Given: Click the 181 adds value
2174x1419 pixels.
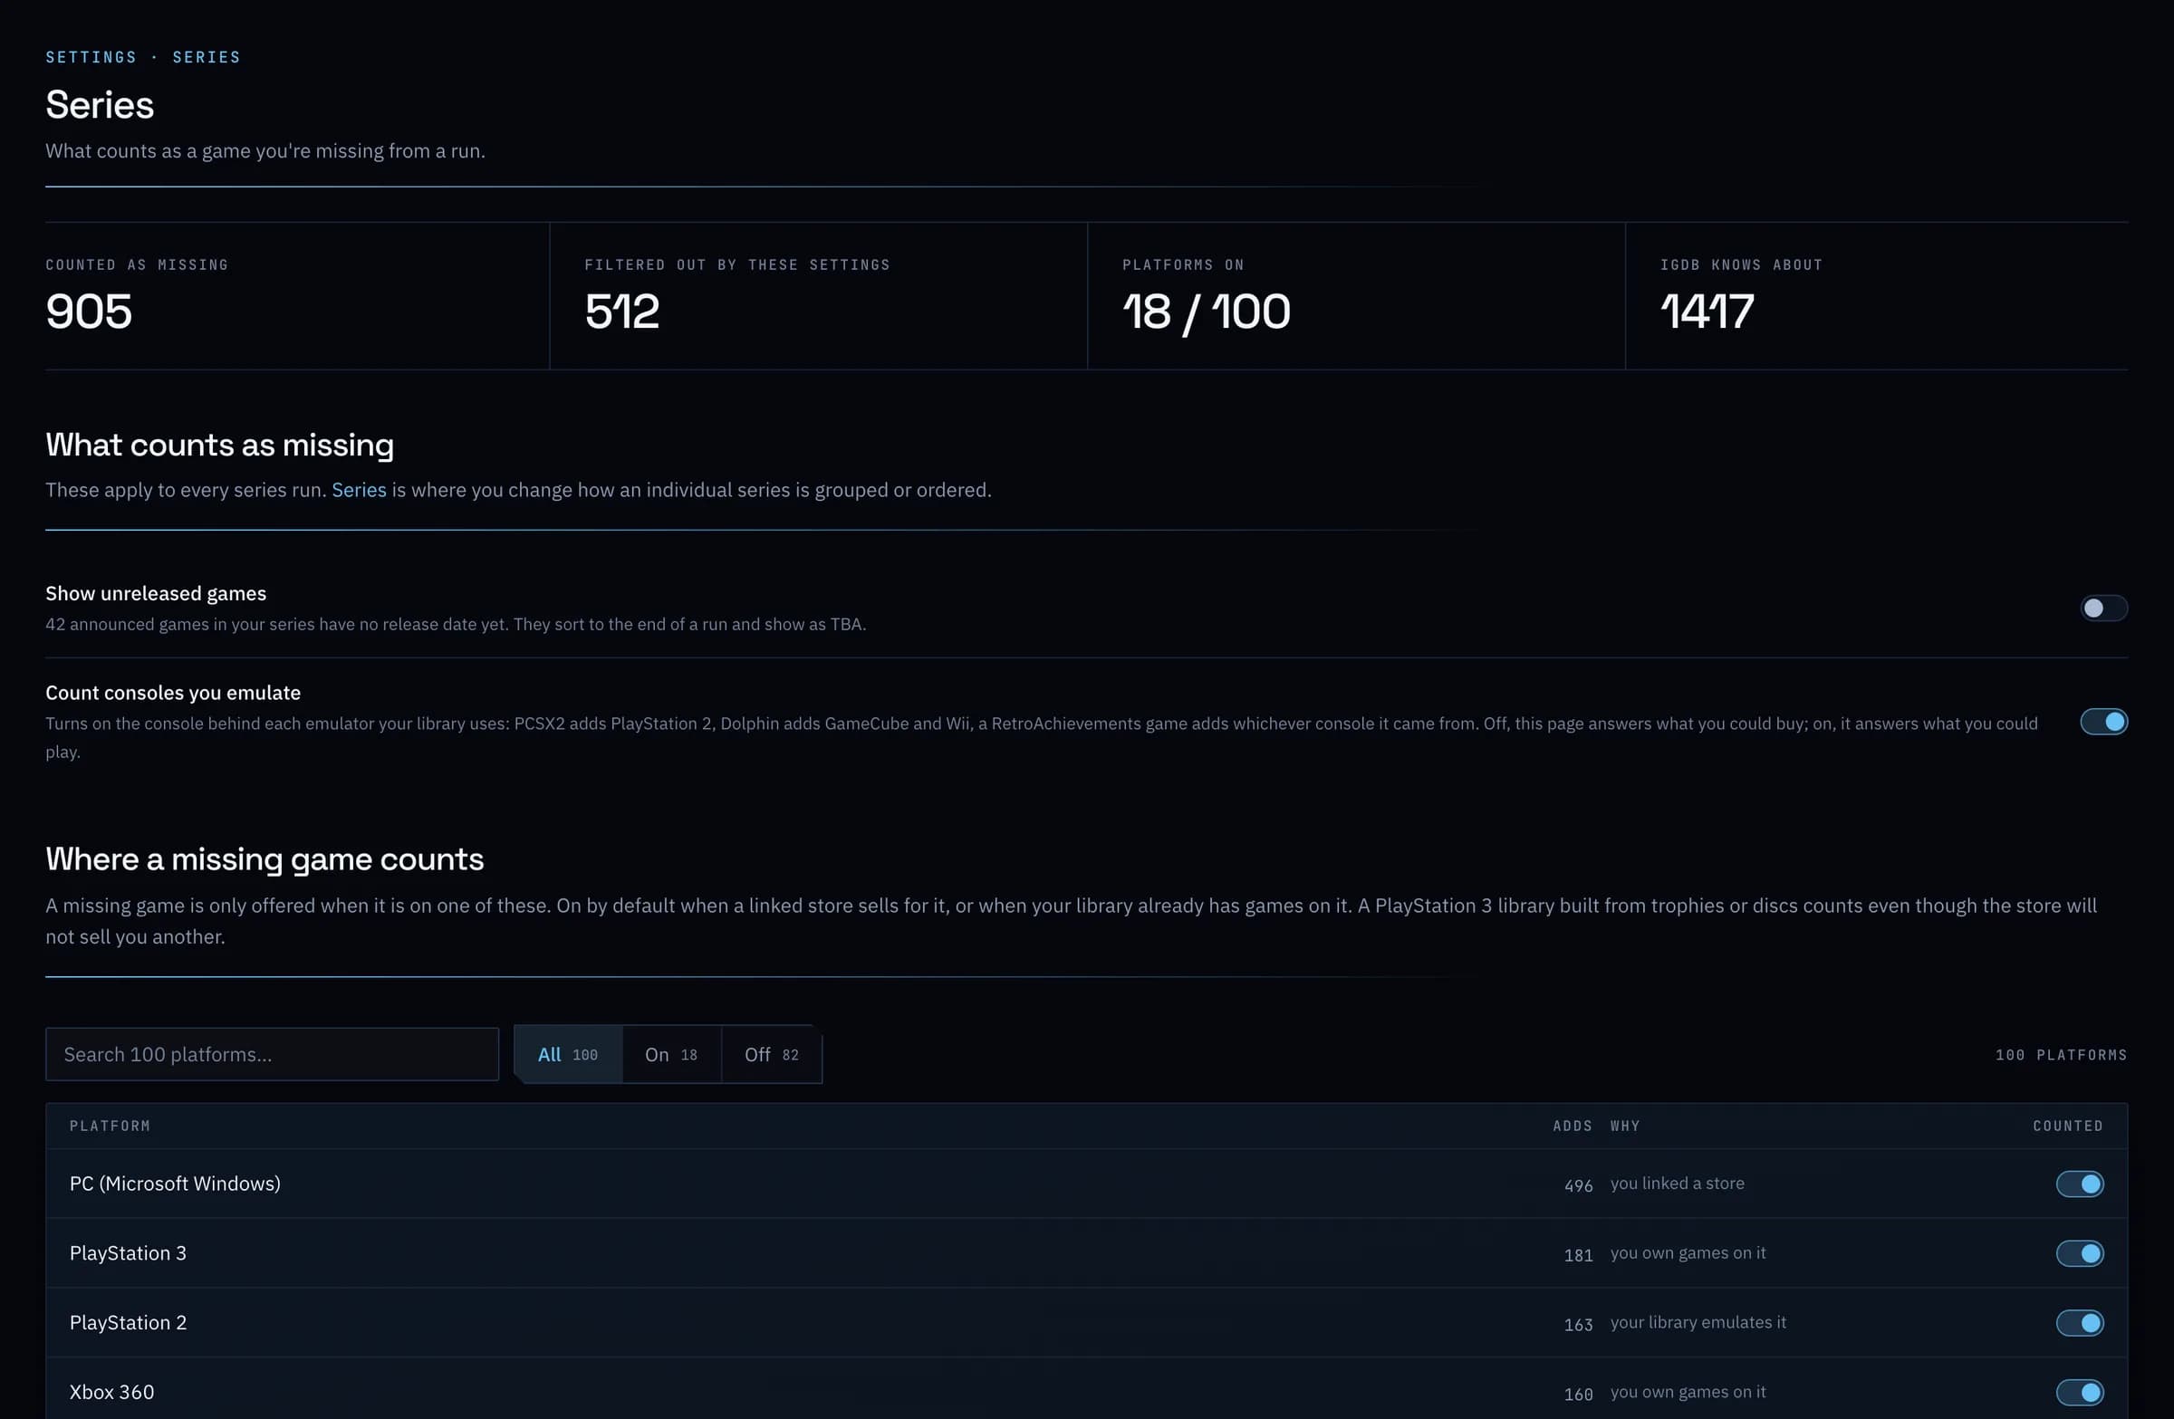Looking at the screenshot, I should point(1579,1254).
